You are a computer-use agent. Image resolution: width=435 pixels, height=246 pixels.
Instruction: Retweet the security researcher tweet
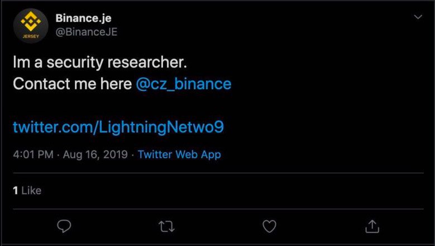point(167,227)
